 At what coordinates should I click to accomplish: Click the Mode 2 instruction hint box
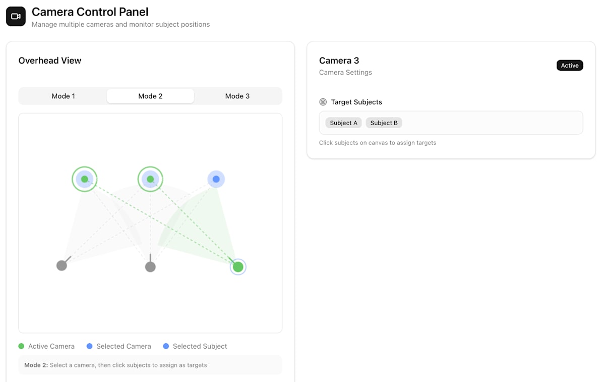150,365
